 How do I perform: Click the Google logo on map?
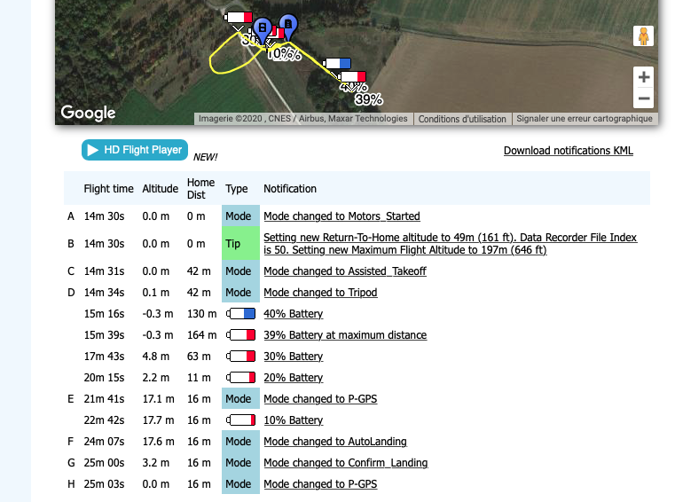[88, 113]
